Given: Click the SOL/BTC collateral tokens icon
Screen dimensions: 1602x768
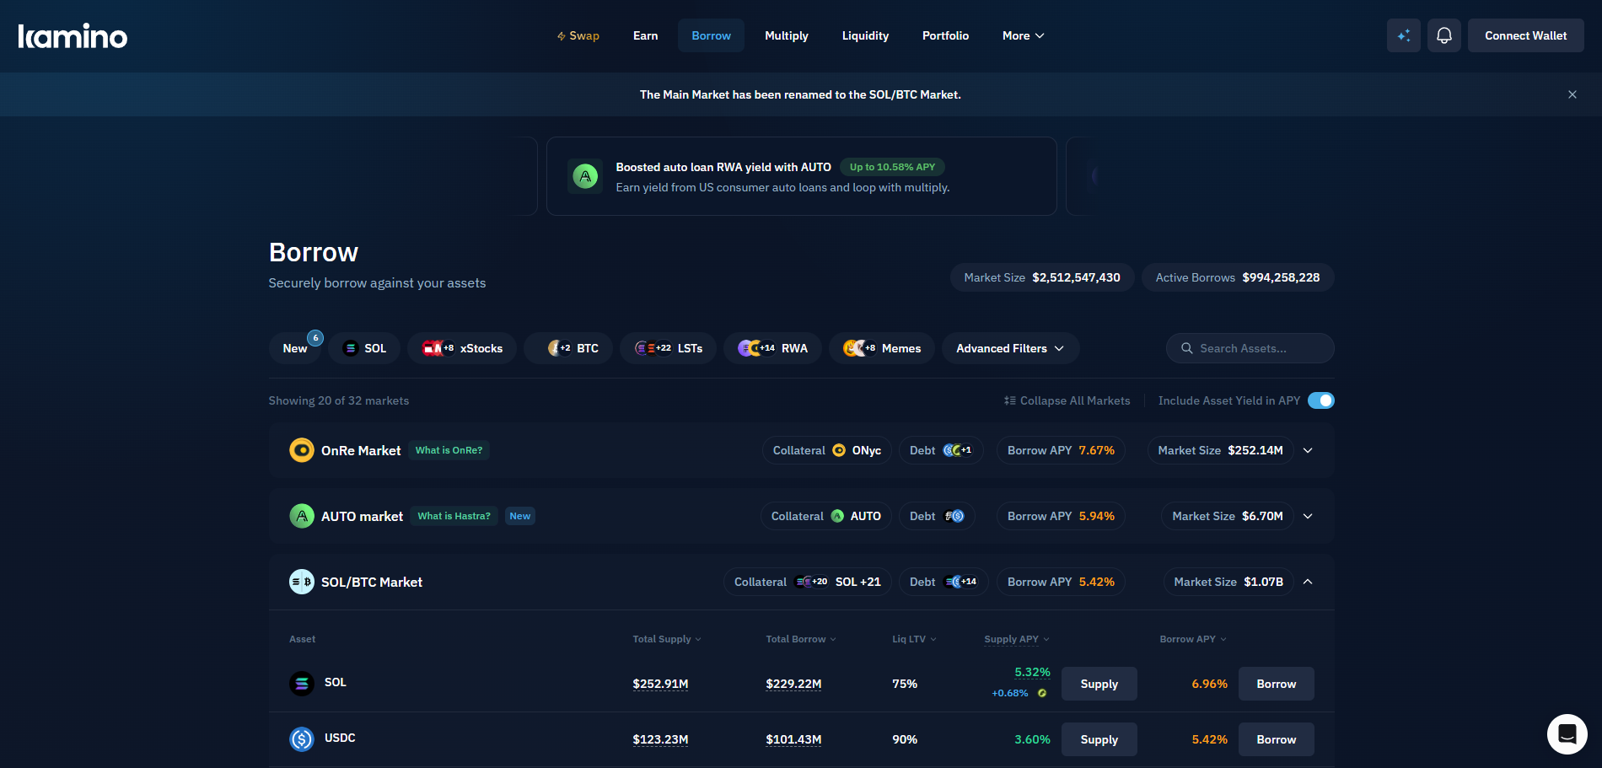Looking at the screenshot, I should click(812, 582).
